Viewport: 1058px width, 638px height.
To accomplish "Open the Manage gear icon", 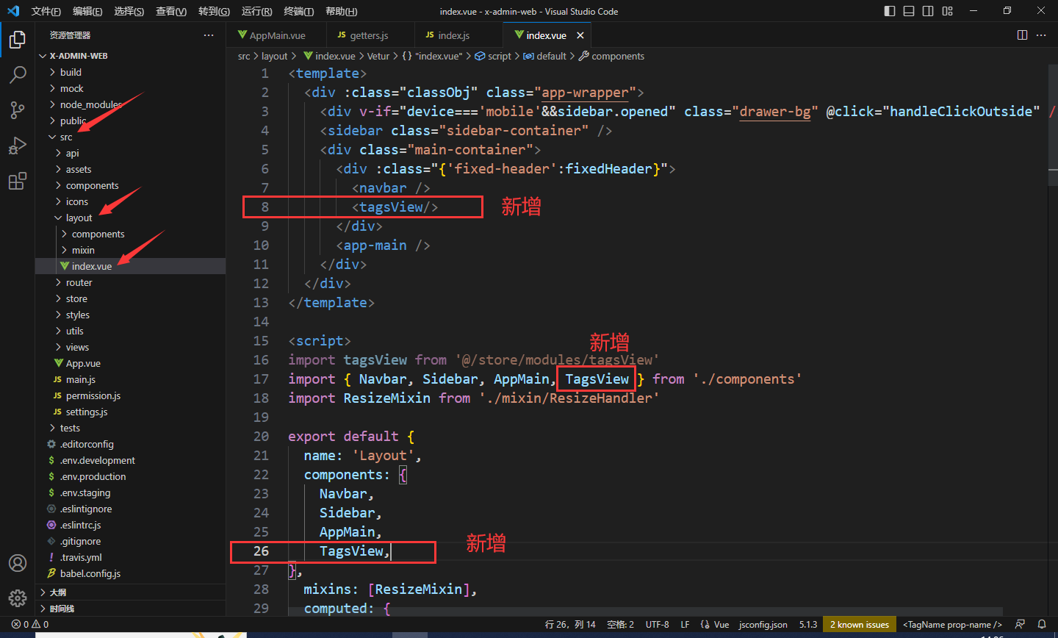I will (x=18, y=598).
